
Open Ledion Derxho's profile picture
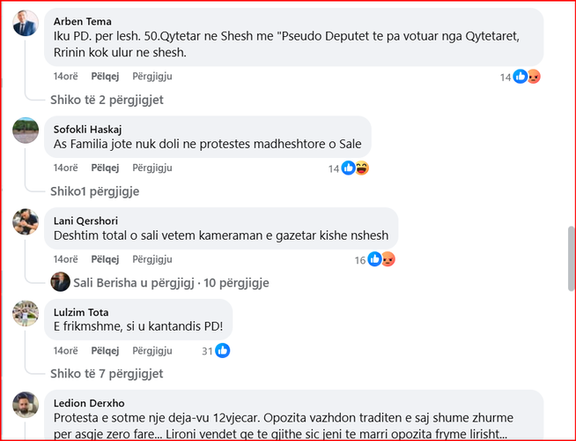pos(26,405)
